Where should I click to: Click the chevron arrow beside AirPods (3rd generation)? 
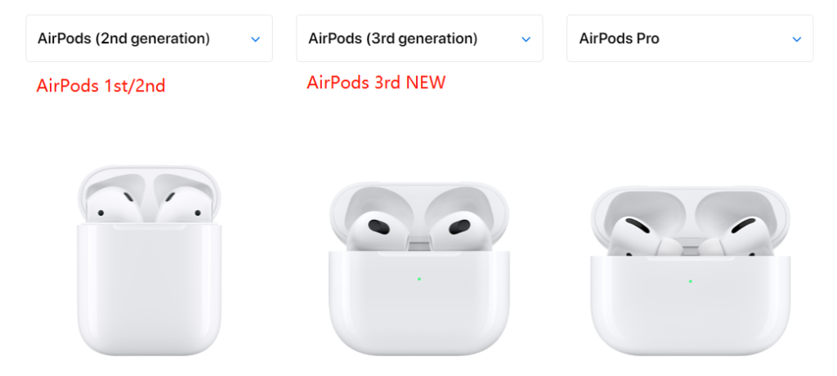tap(526, 39)
